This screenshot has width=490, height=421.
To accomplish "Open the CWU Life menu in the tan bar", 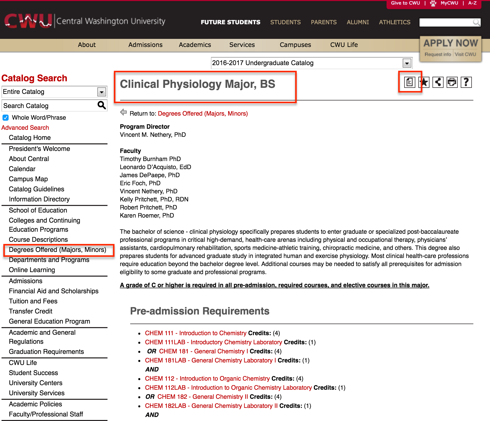I will click(x=344, y=45).
